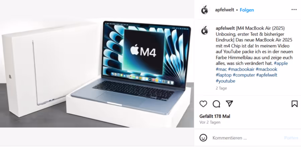301x150 pixels.
Task: Follow apfelwelt with the Folgen button
Action: coord(247,10)
